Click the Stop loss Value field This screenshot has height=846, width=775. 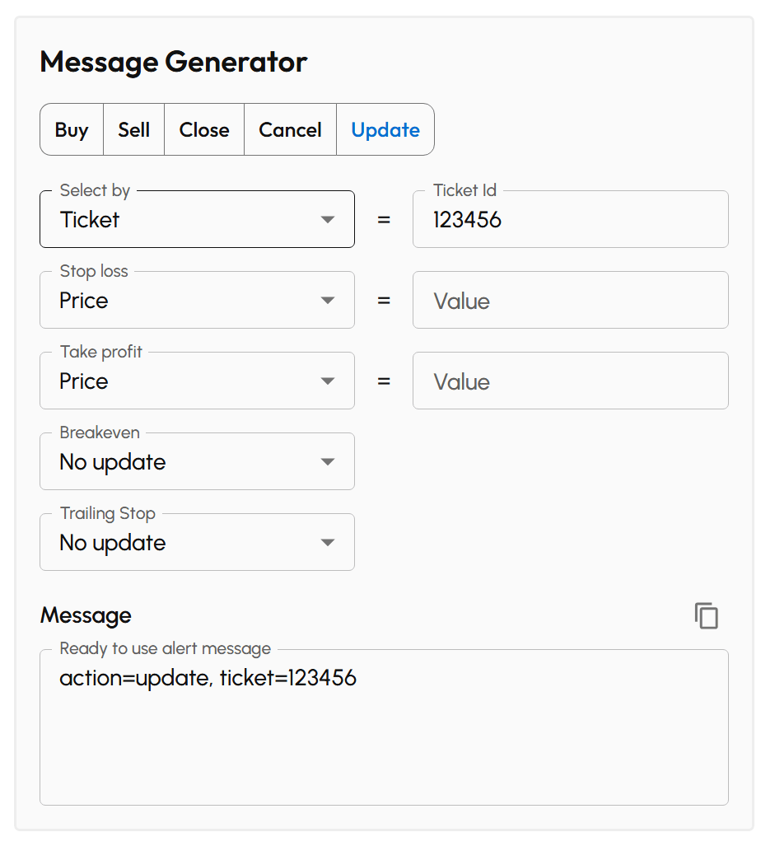[x=570, y=300]
